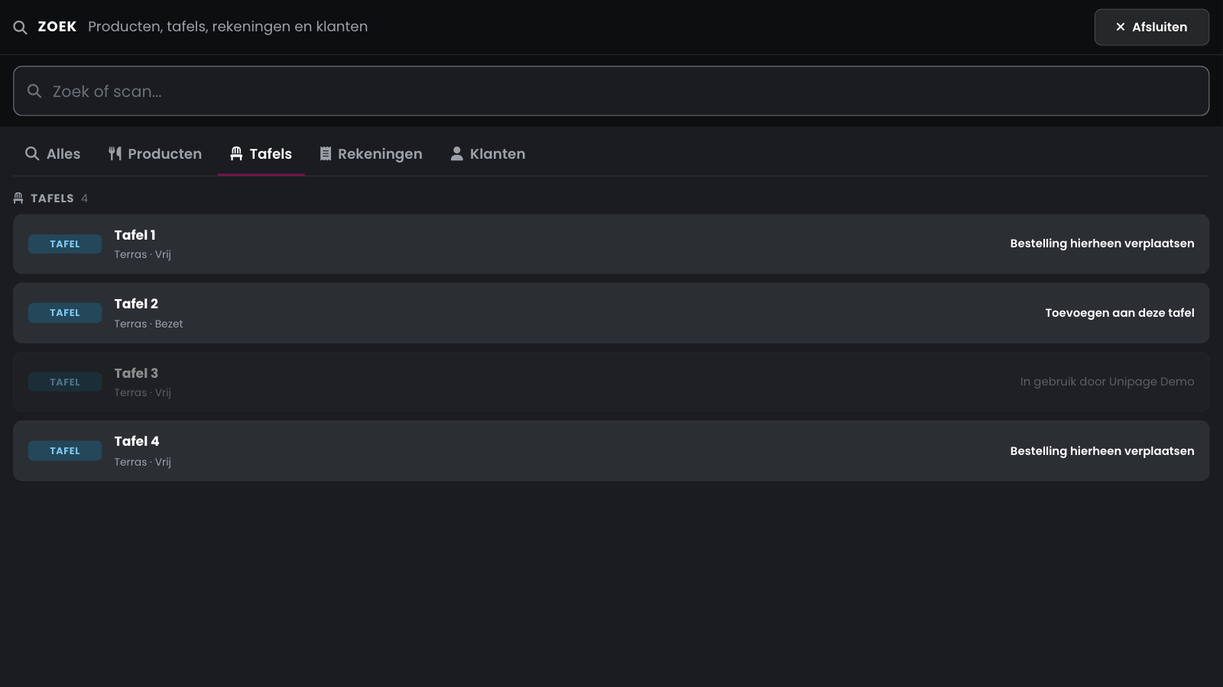Open the Klanten tab
The width and height of the screenshot is (1223, 687).
[x=488, y=153]
